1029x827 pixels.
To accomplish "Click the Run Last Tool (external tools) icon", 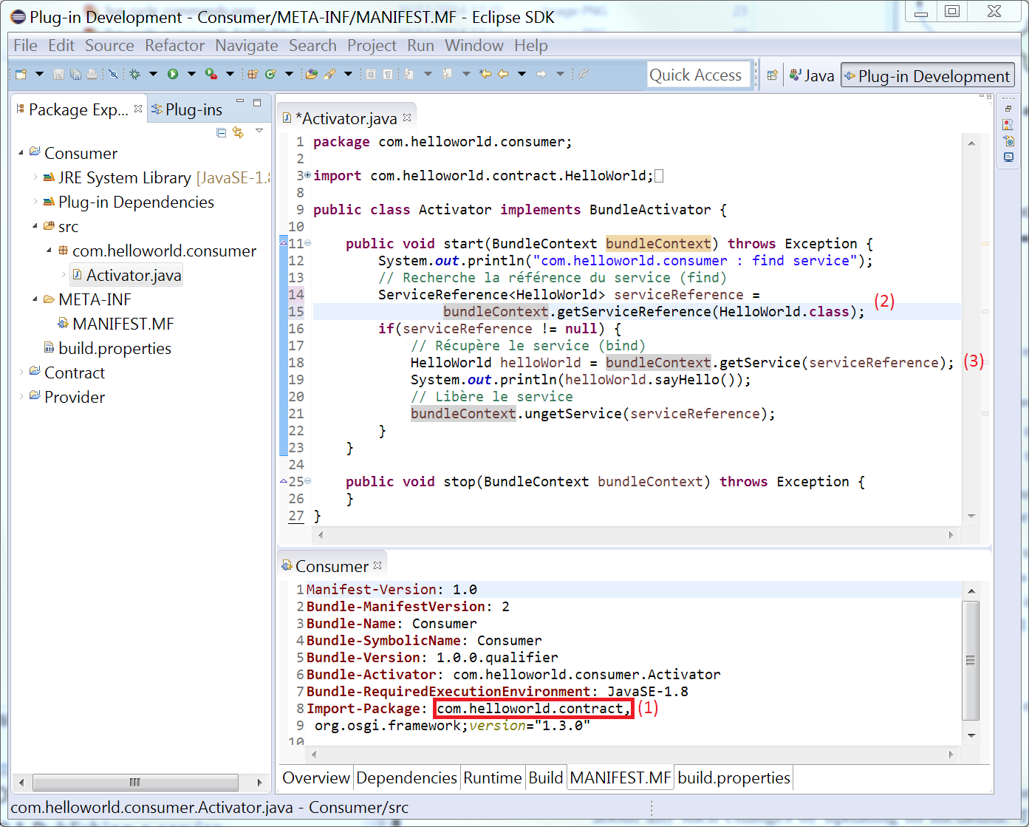I will (211, 74).
